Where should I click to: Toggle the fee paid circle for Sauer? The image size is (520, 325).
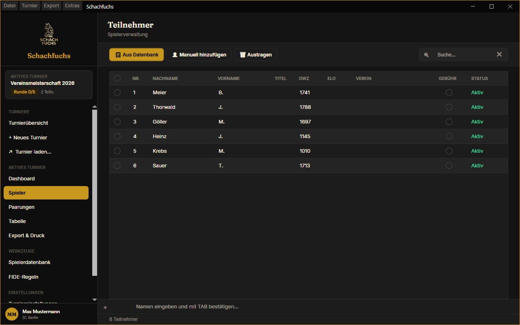click(449, 166)
